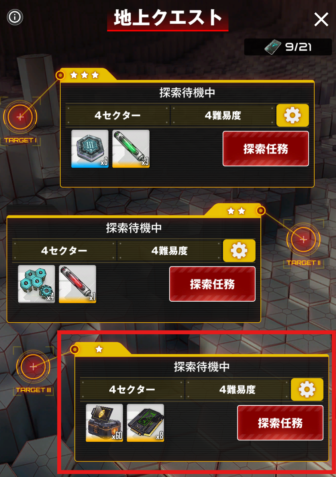This screenshot has height=477, width=336.
Task: Tap 4セクター in the three-star quest
Action: coord(118,115)
